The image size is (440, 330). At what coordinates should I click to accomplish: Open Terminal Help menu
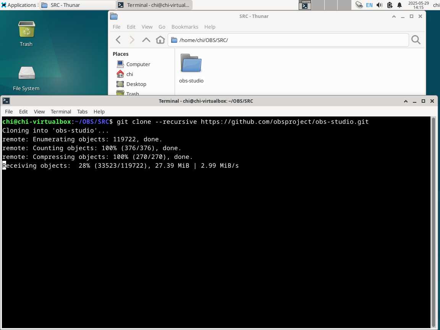pyautogui.click(x=99, y=112)
